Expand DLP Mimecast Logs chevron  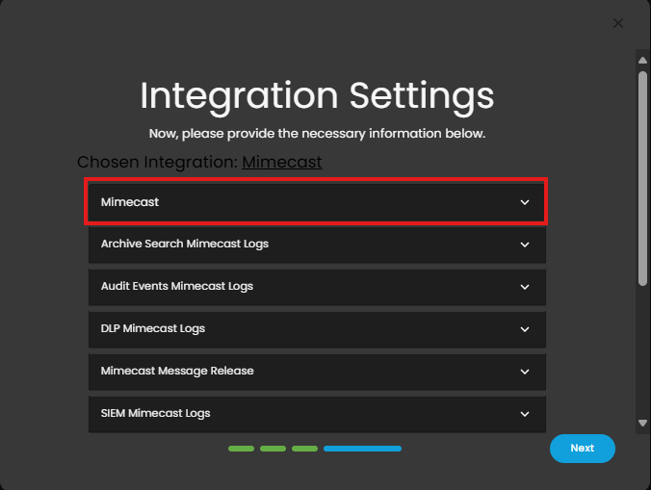pos(525,329)
